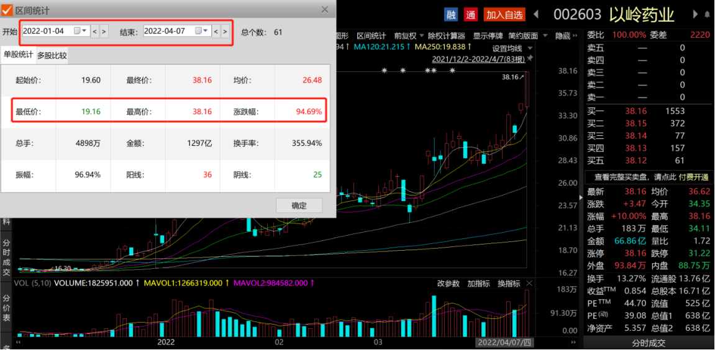
Task: Click the 最低价 value 19.16
Action: (x=91, y=111)
